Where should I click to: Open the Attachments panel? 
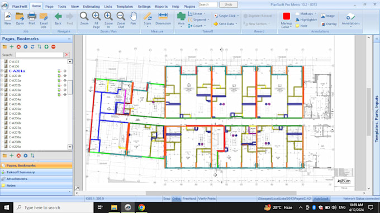point(36,179)
